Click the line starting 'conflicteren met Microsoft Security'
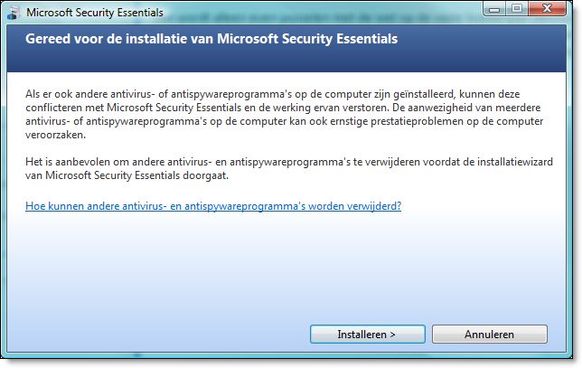582x368 pixels. (283, 108)
